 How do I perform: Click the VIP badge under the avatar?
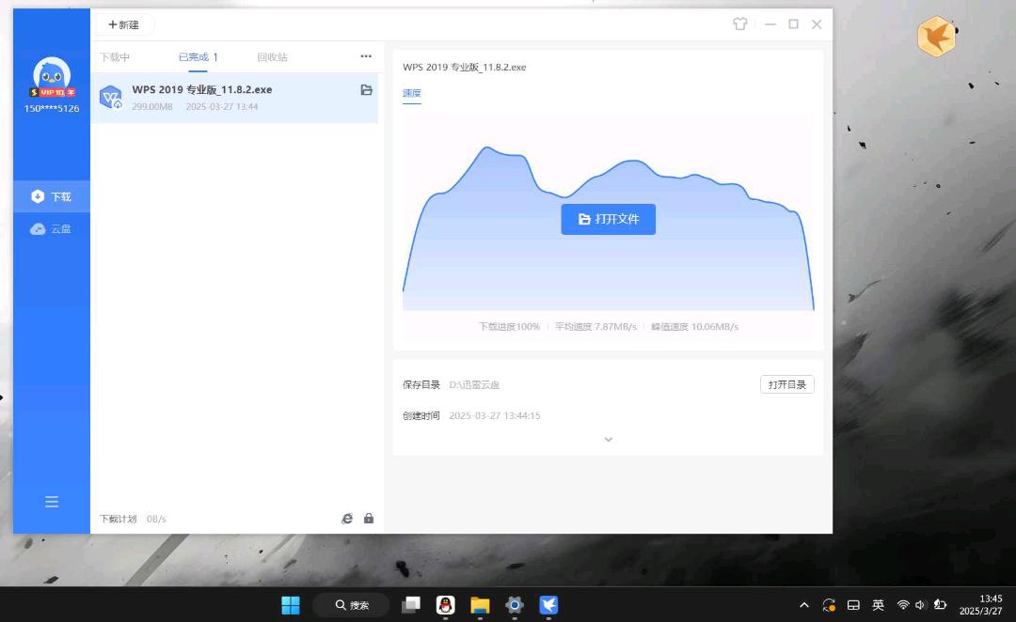click(x=52, y=93)
